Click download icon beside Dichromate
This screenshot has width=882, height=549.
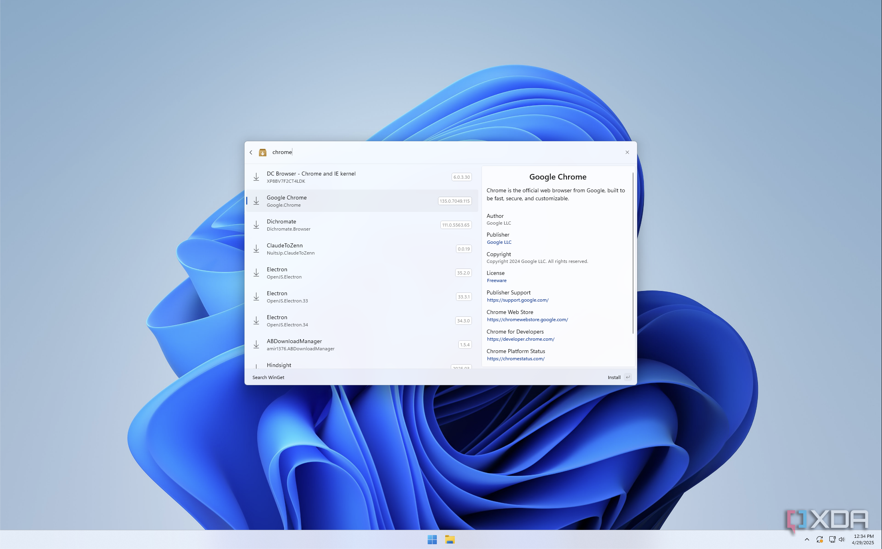click(256, 225)
